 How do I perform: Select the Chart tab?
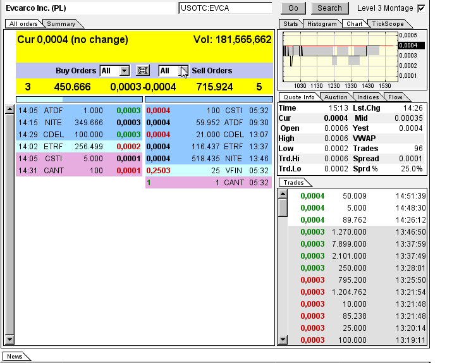click(355, 24)
